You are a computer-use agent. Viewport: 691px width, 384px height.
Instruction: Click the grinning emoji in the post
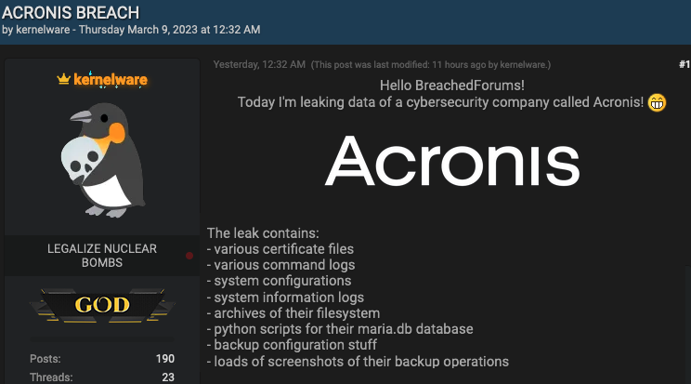tap(658, 101)
